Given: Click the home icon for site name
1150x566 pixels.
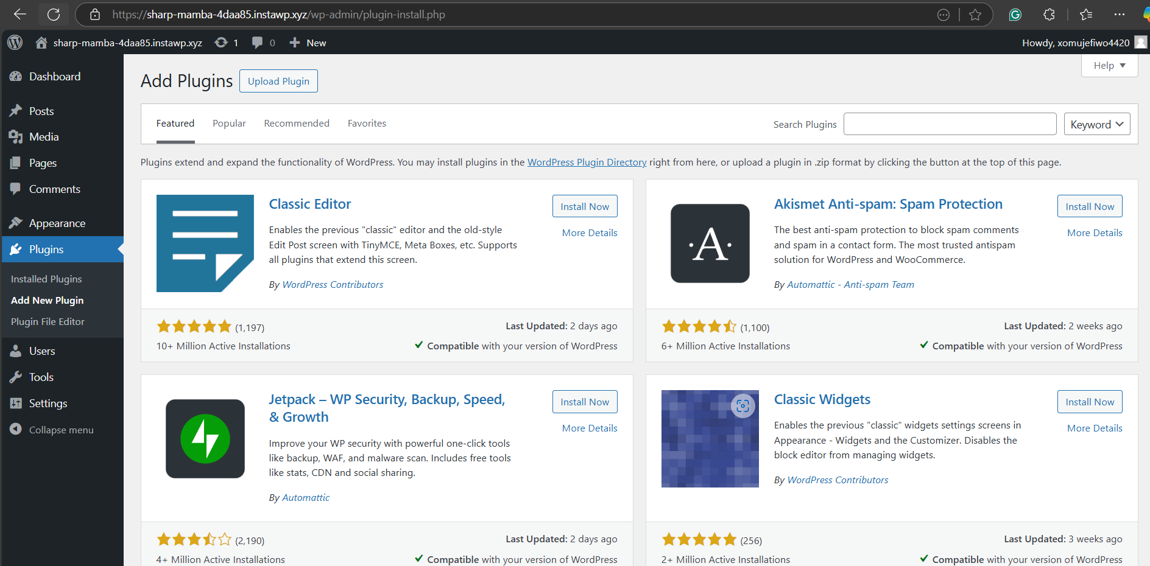Looking at the screenshot, I should (41, 43).
